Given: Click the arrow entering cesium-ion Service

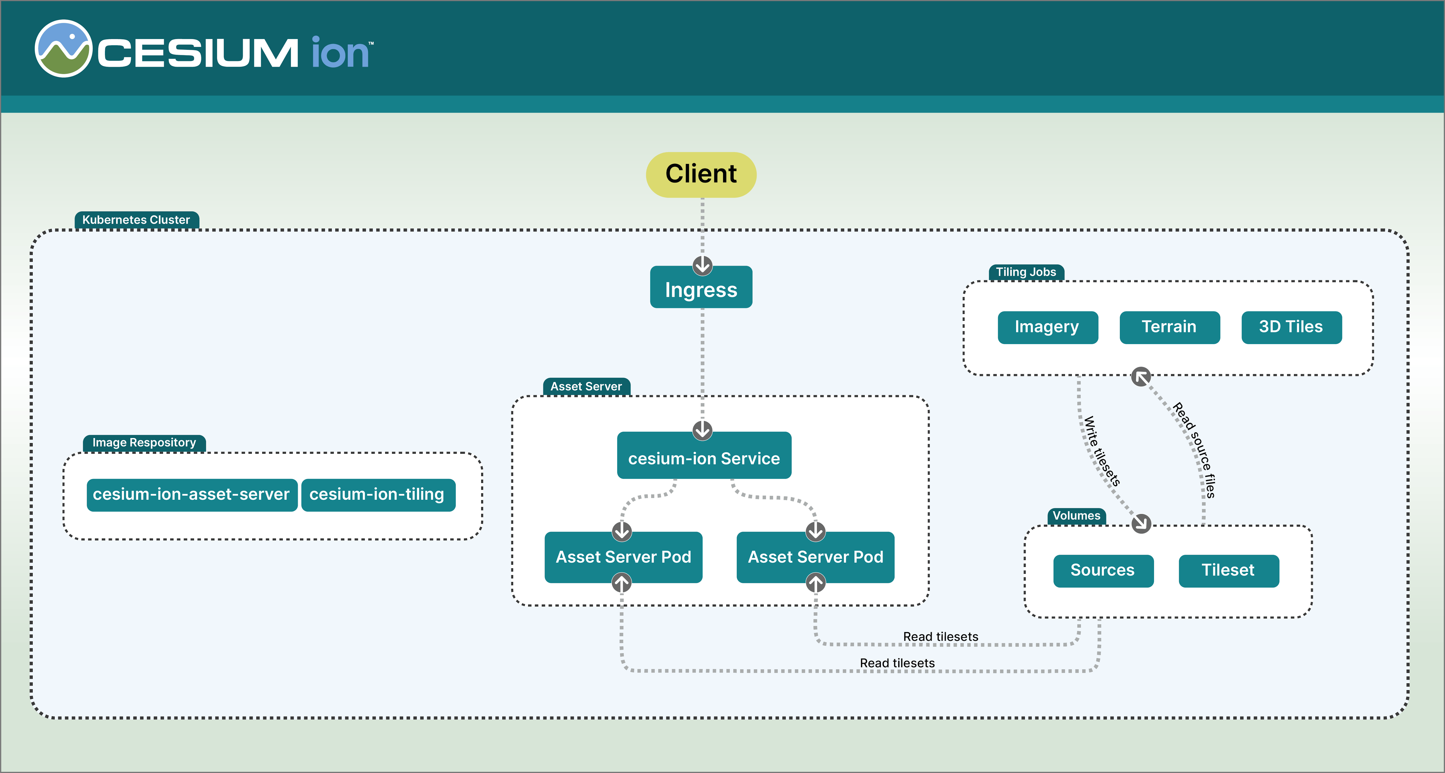Looking at the screenshot, I should (702, 430).
